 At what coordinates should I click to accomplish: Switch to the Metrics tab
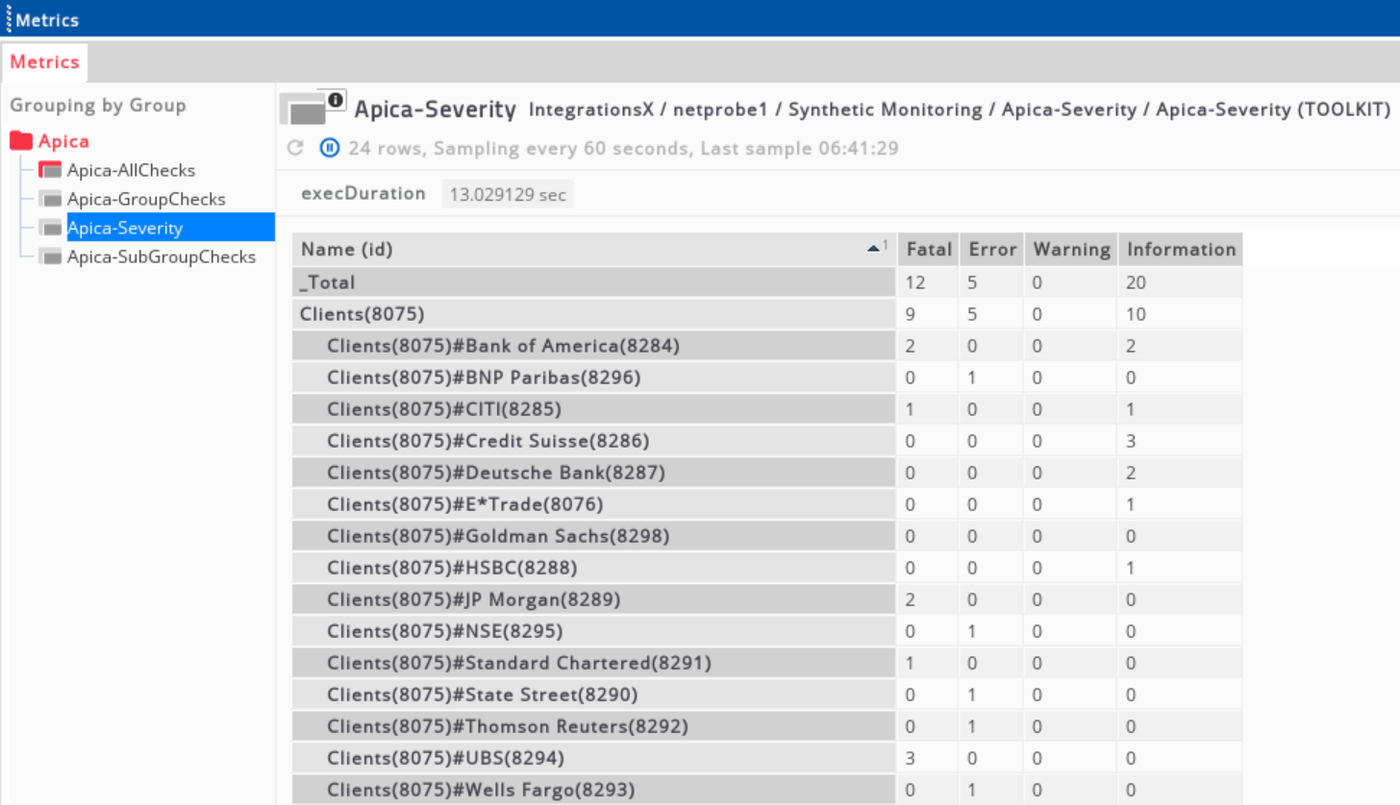(x=44, y=62)
